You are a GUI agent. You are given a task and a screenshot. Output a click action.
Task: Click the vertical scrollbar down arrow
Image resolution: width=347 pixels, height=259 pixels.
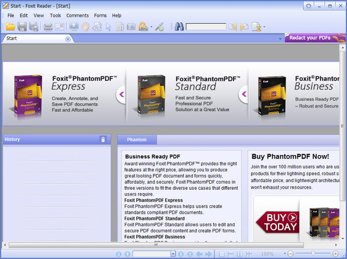(343, 239)
